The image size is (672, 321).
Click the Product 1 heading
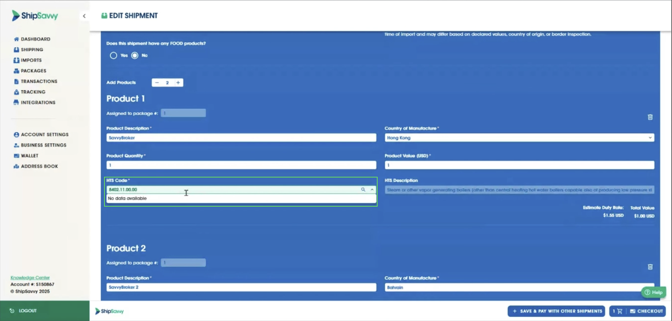[x=125, y=99]
